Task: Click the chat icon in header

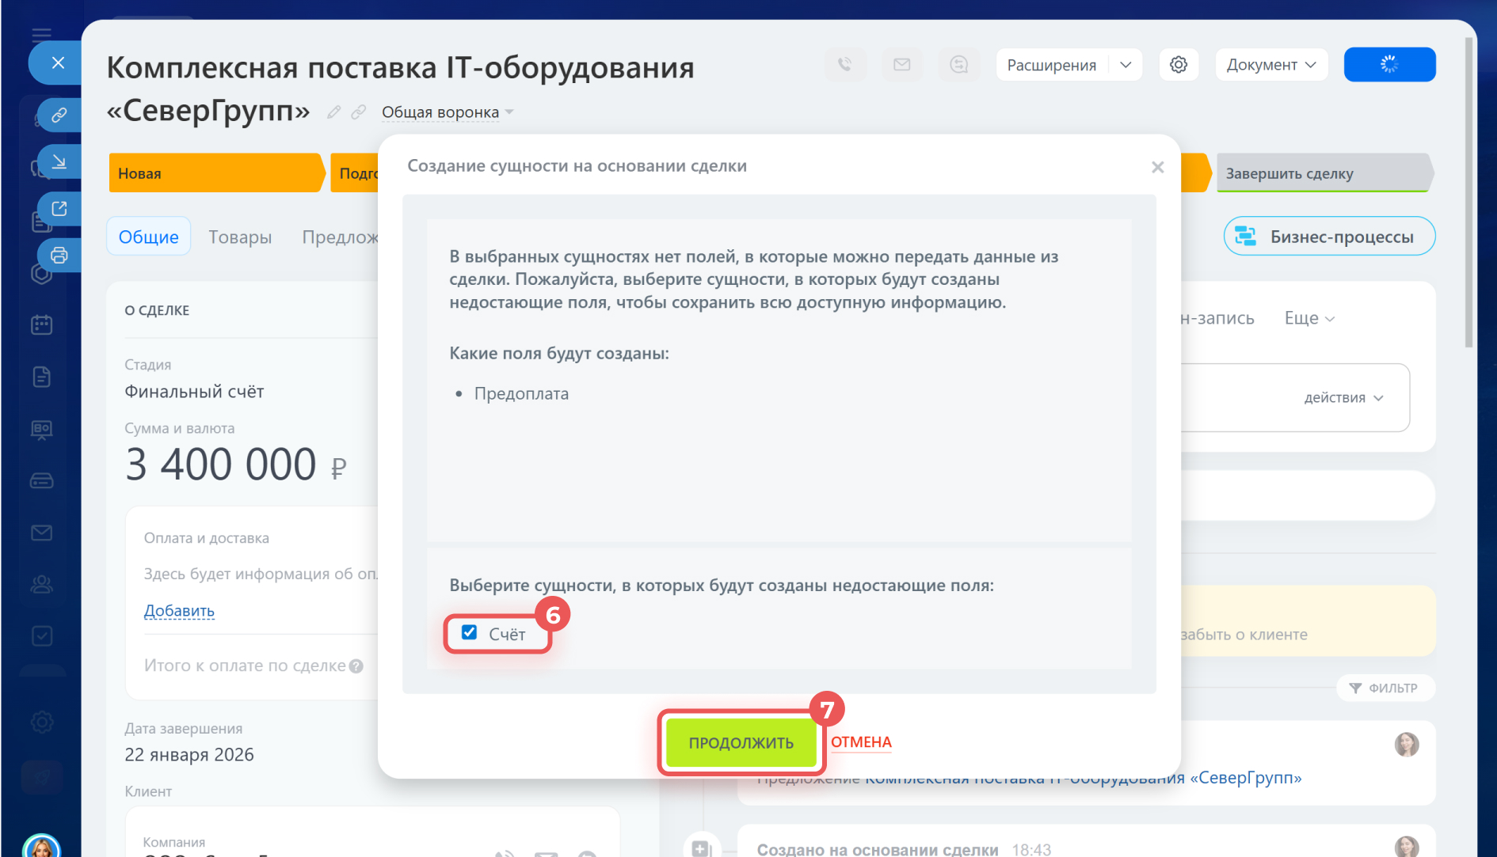Action: pyautogui.click(x=958, y=65)
